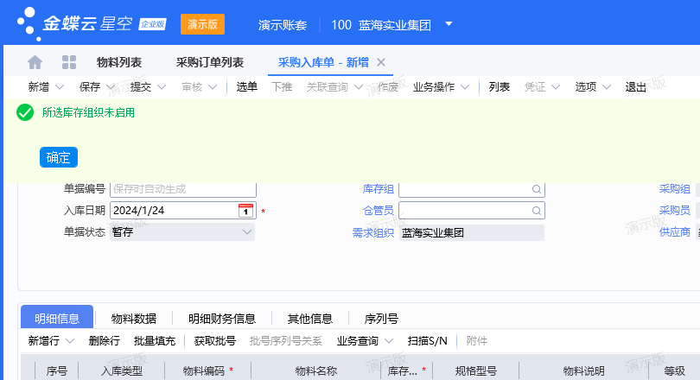This screenshot has height=380, width=700.
Task: Click the 单据编号 input field
Action: coord(183,189)
